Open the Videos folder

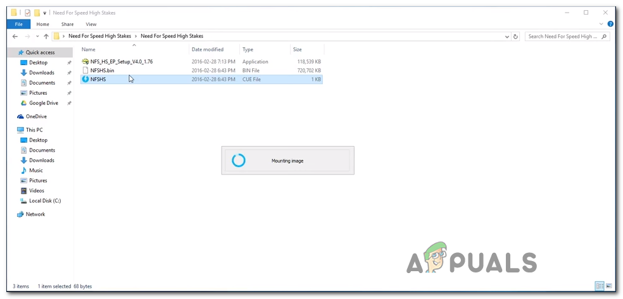tap(37, 191)
